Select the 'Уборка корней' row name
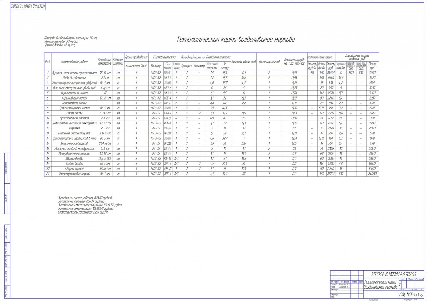 74,169
